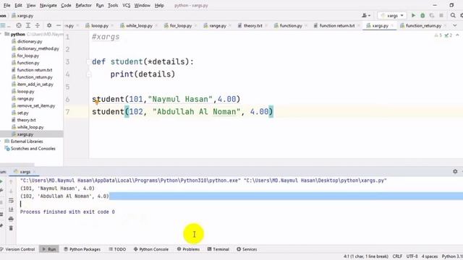Screen dimensions: 463x260
Task: Select remove_set_item.py in the project tree
Action: coord(36,106)
